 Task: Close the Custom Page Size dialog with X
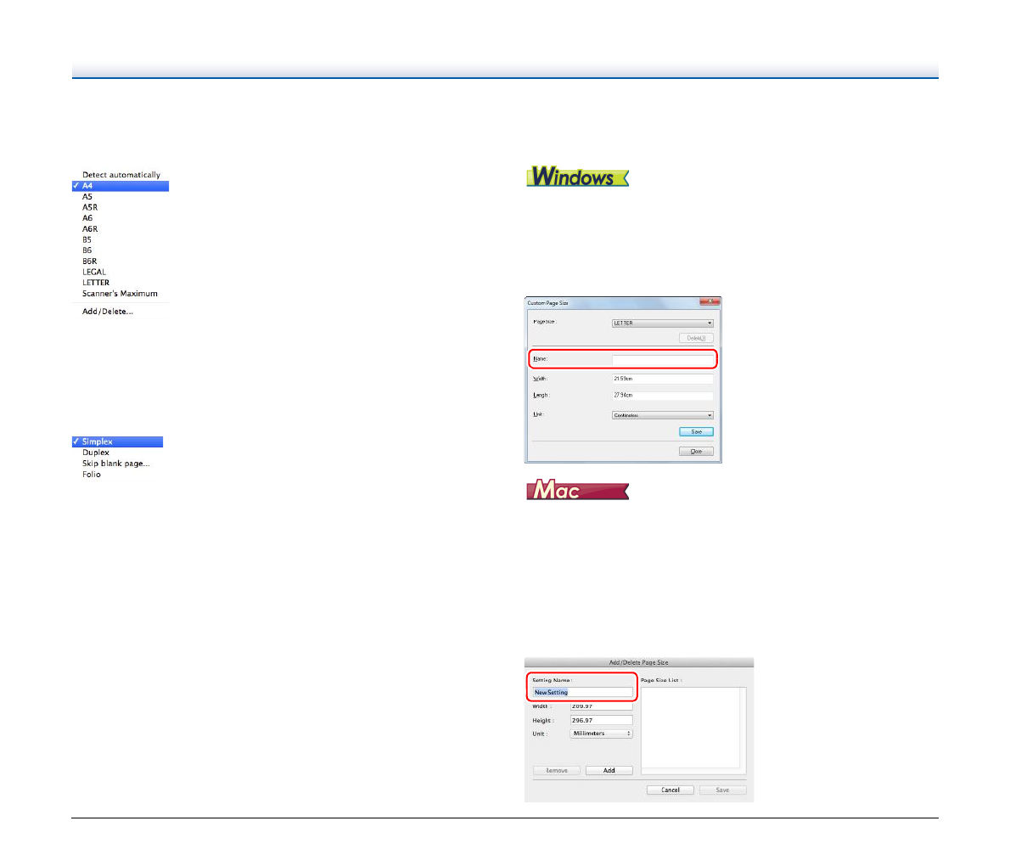[x=710, y=302]
